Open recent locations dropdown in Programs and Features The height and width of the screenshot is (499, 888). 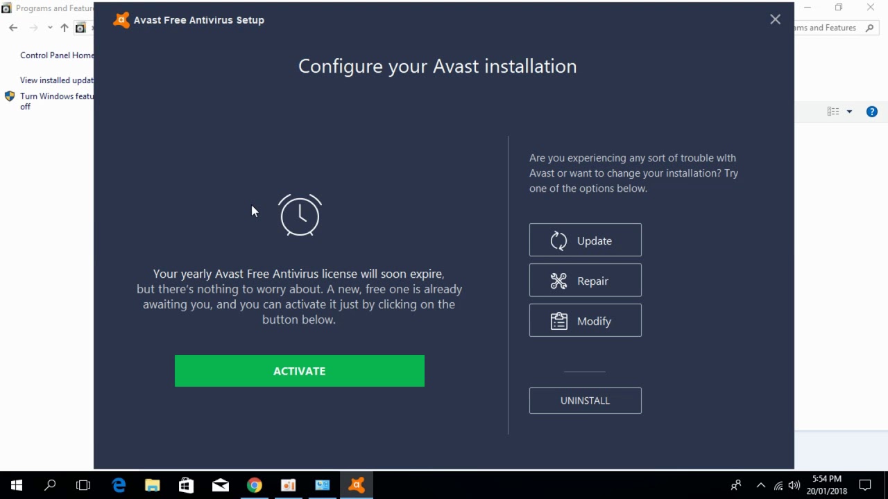pos(50,28)
